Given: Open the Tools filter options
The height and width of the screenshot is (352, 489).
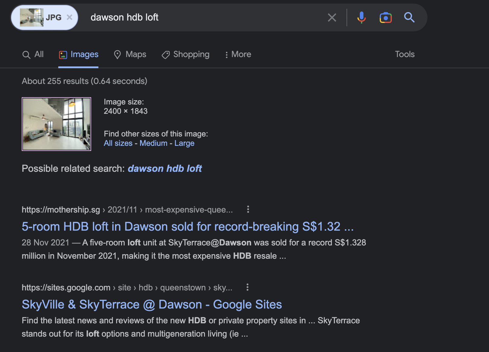Looking at the screenshot, I should click(405, 54).
